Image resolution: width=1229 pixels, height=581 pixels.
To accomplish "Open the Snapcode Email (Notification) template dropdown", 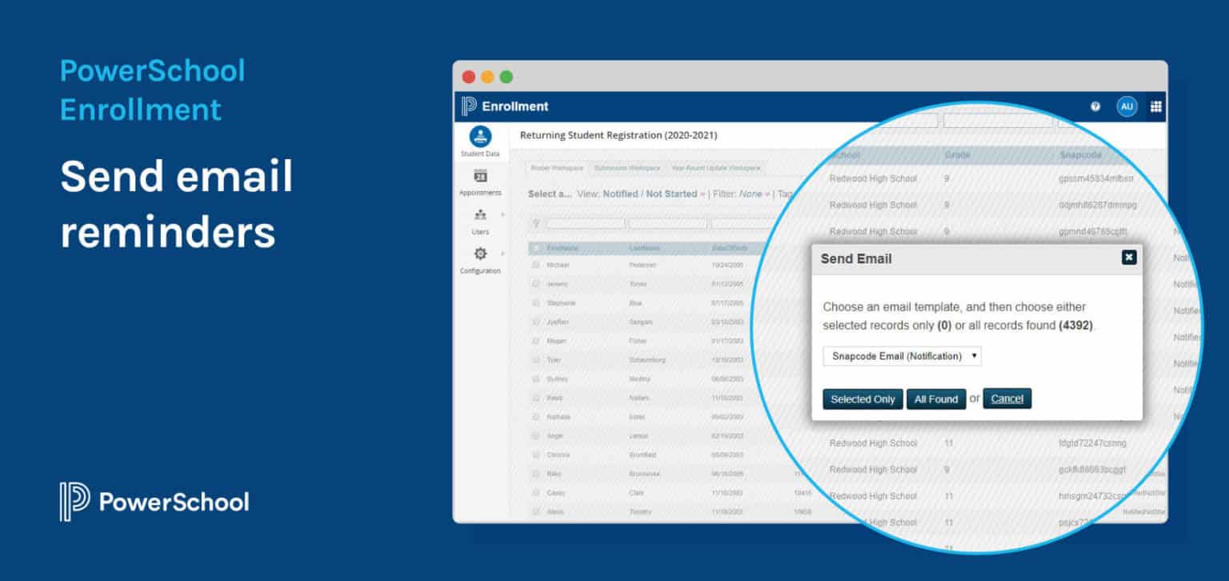I will [x=902, y=355].
